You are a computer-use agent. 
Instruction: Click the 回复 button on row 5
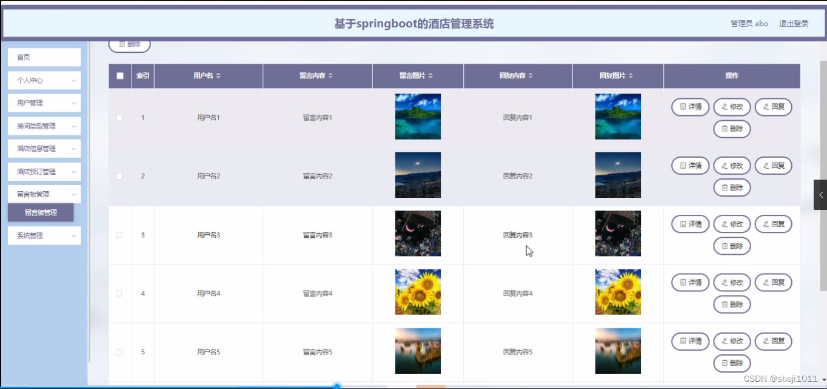coord(773,341)
